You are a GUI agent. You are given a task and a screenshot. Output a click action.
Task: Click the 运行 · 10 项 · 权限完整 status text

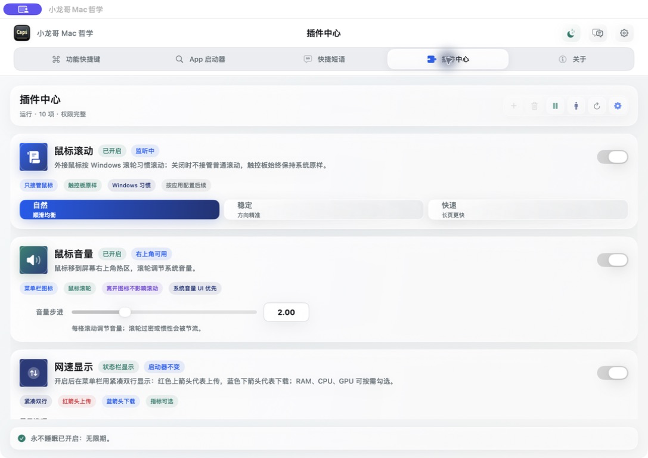(x=53, y=114)
